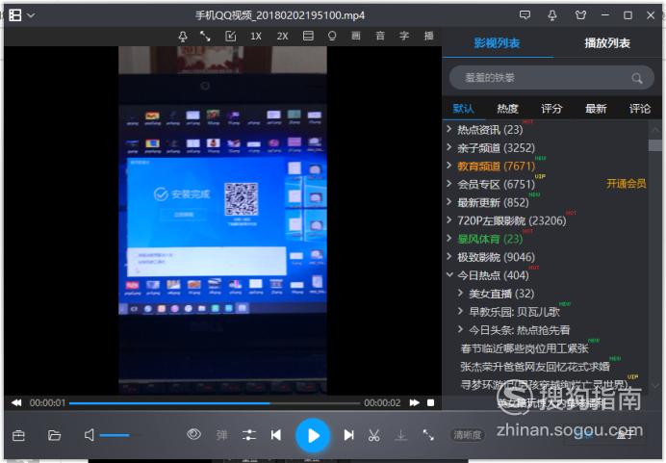This screenshot has width=666, height=463.
Task: Go to previous video
Action: (276, 435)
